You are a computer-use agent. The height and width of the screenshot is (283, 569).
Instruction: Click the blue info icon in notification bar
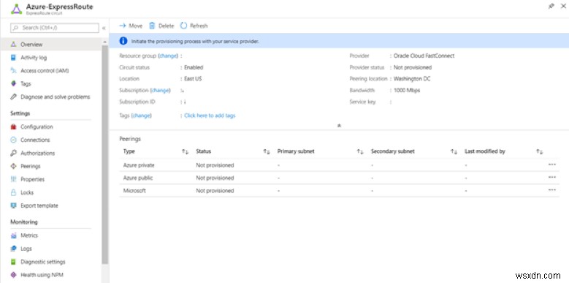coord(123,41)
